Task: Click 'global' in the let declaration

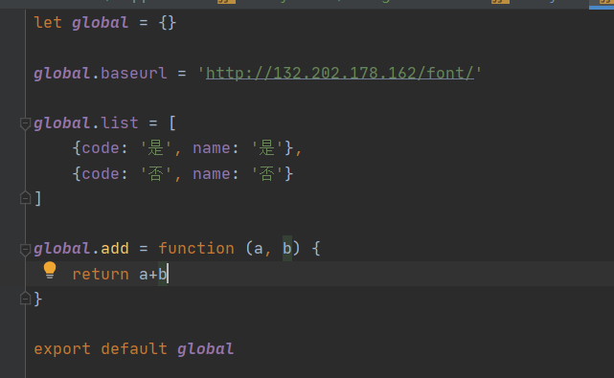Action: pos(101,23)
